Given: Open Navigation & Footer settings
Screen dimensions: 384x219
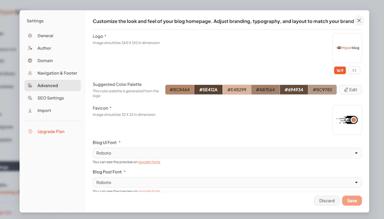Looking at the screenshot, I should 52,73.
